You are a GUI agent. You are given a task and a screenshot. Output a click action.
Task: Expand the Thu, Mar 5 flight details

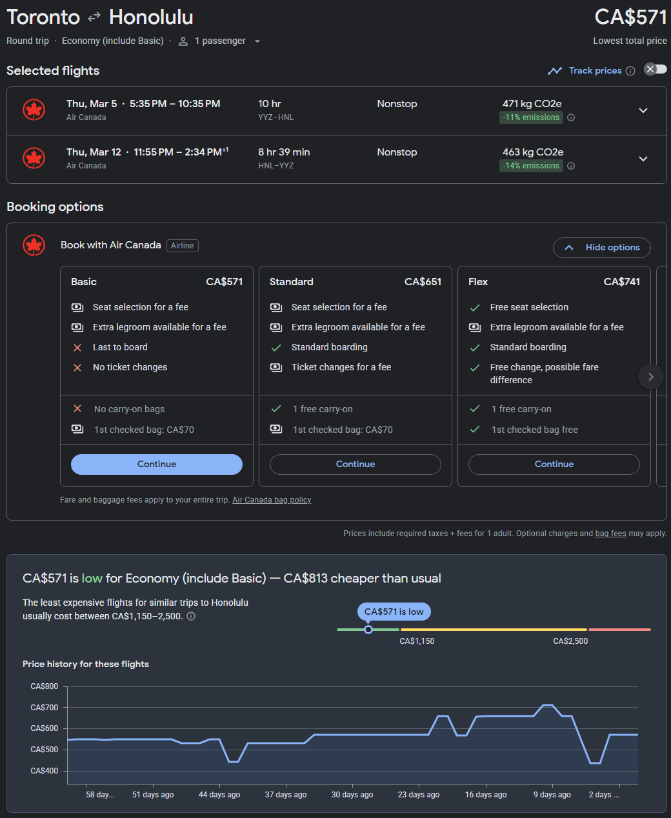click(643, 110)
